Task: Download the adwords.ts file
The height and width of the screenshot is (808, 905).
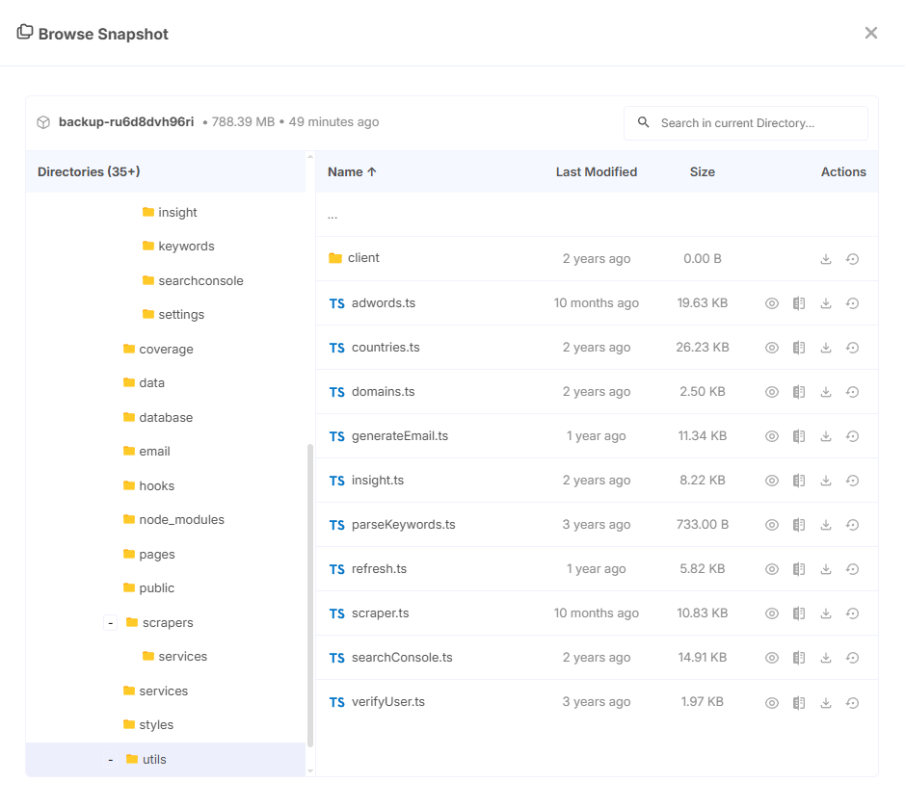Action: [826, 303]
